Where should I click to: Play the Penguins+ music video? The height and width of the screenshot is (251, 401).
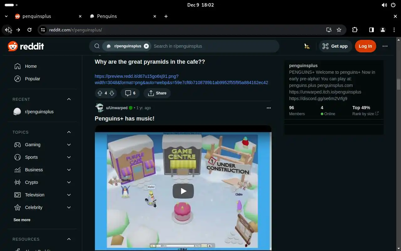point(183,191)
